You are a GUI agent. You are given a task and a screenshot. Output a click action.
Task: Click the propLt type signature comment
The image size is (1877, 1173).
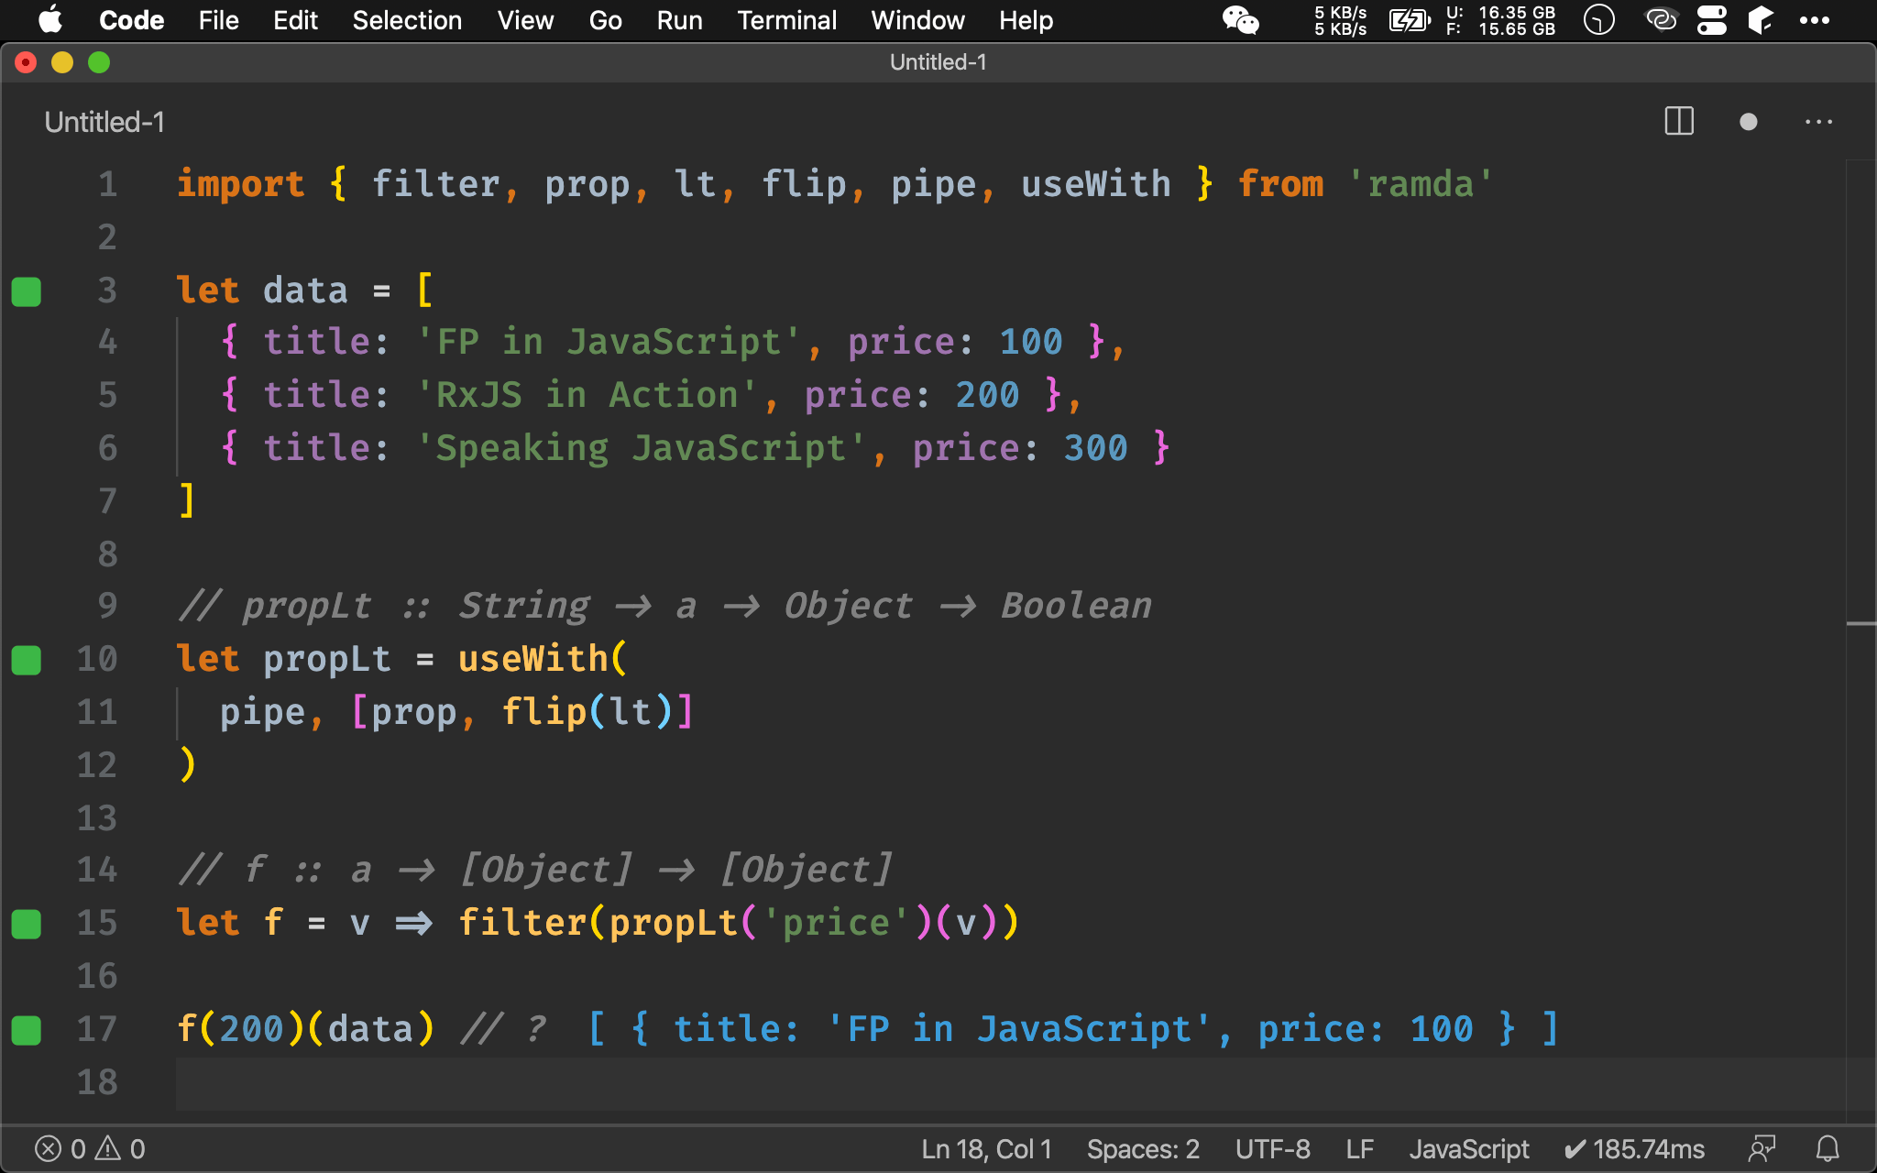point(664,606)
